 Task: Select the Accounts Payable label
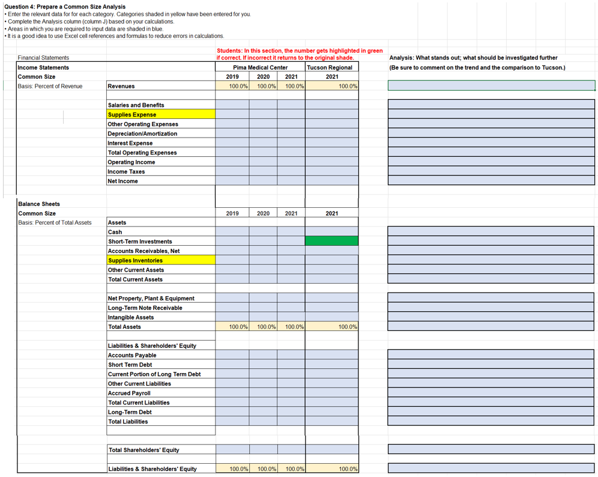point(132,355)
